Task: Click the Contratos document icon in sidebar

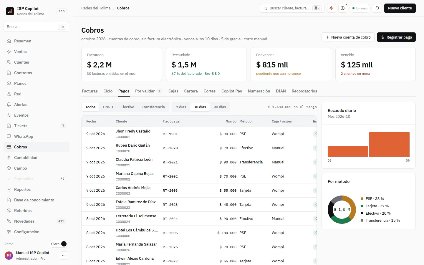Action: [x=9, y=73]
